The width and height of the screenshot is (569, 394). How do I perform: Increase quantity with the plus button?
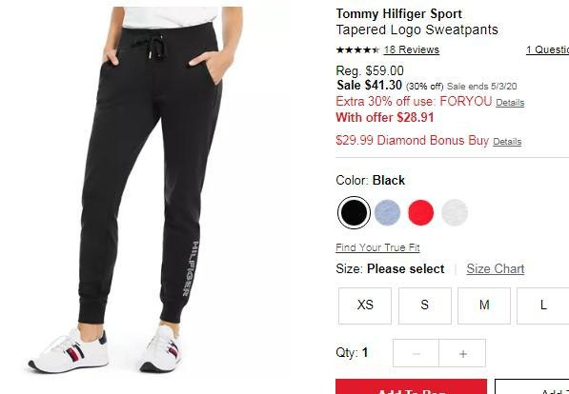click(462, 353)
